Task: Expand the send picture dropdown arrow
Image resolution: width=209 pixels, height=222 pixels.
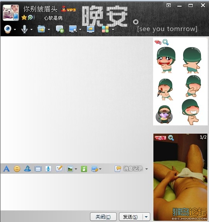Action: pos(76,169)
